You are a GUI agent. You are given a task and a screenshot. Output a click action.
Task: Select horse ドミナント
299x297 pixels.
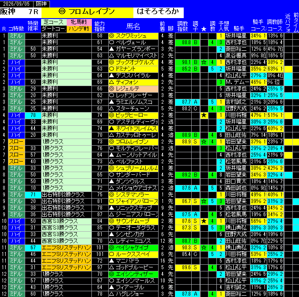[x=133, y=69]
